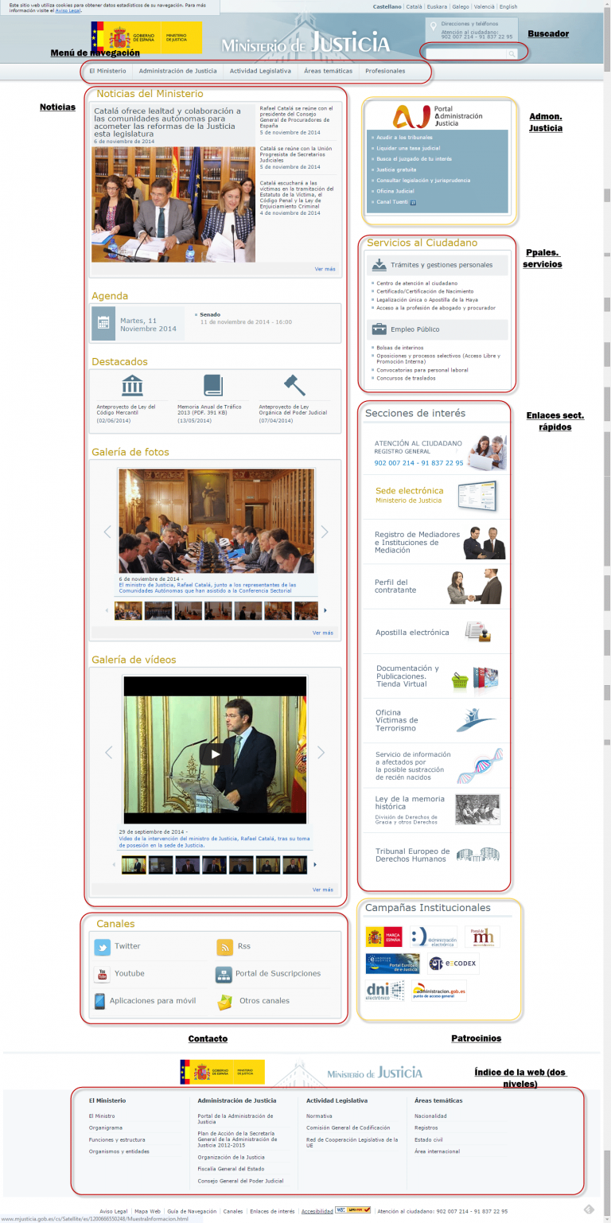The image size is (611, 1223).
Task: Switch language to English
Action: click(508, 6)
